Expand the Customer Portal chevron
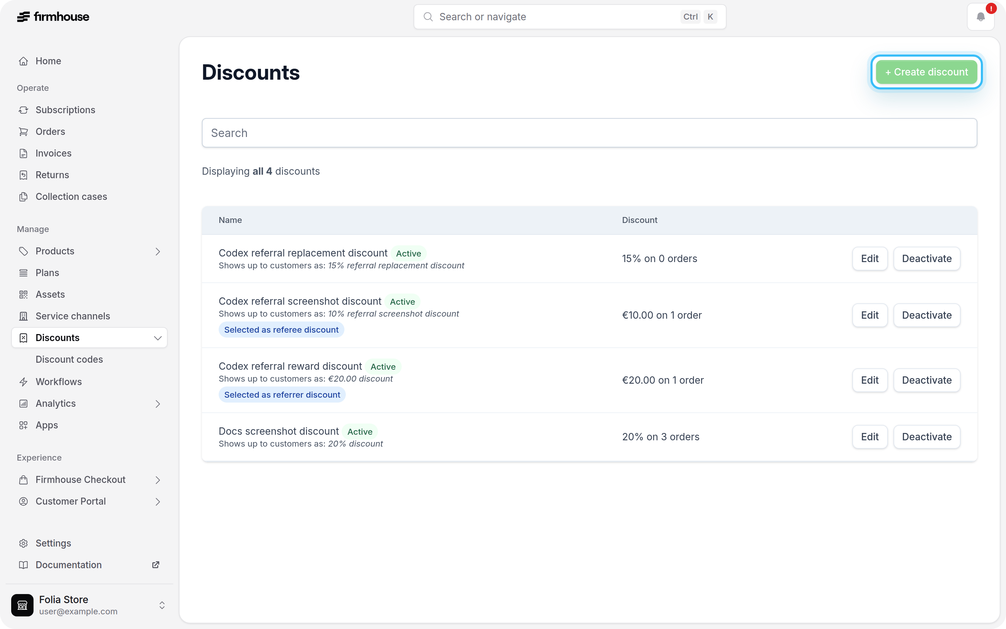Image resolution: width=1006 pixels, height=629 pixels. coord(158,501)
